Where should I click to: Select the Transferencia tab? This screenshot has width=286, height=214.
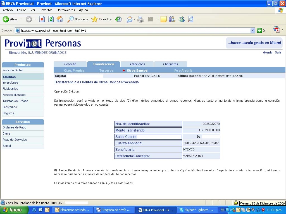click(103, 64)
